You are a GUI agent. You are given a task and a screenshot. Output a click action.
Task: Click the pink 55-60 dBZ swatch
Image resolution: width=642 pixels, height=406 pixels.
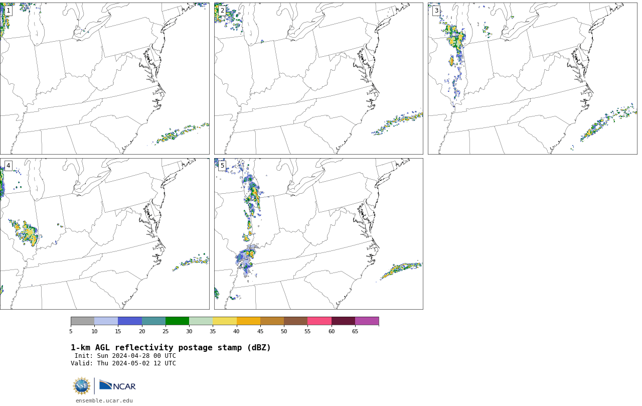319,321
